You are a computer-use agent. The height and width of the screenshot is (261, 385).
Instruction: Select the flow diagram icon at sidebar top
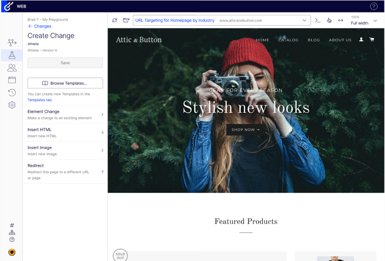click(12, 42)
